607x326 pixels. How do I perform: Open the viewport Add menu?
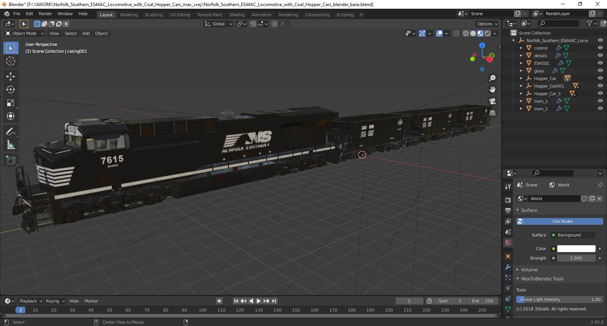pos(86,33)
